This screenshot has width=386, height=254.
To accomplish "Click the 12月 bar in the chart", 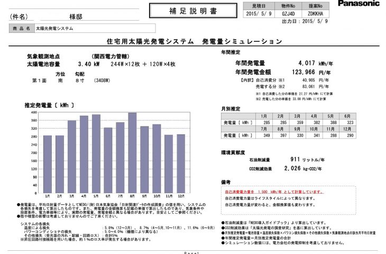I will [x=181, y=164].
